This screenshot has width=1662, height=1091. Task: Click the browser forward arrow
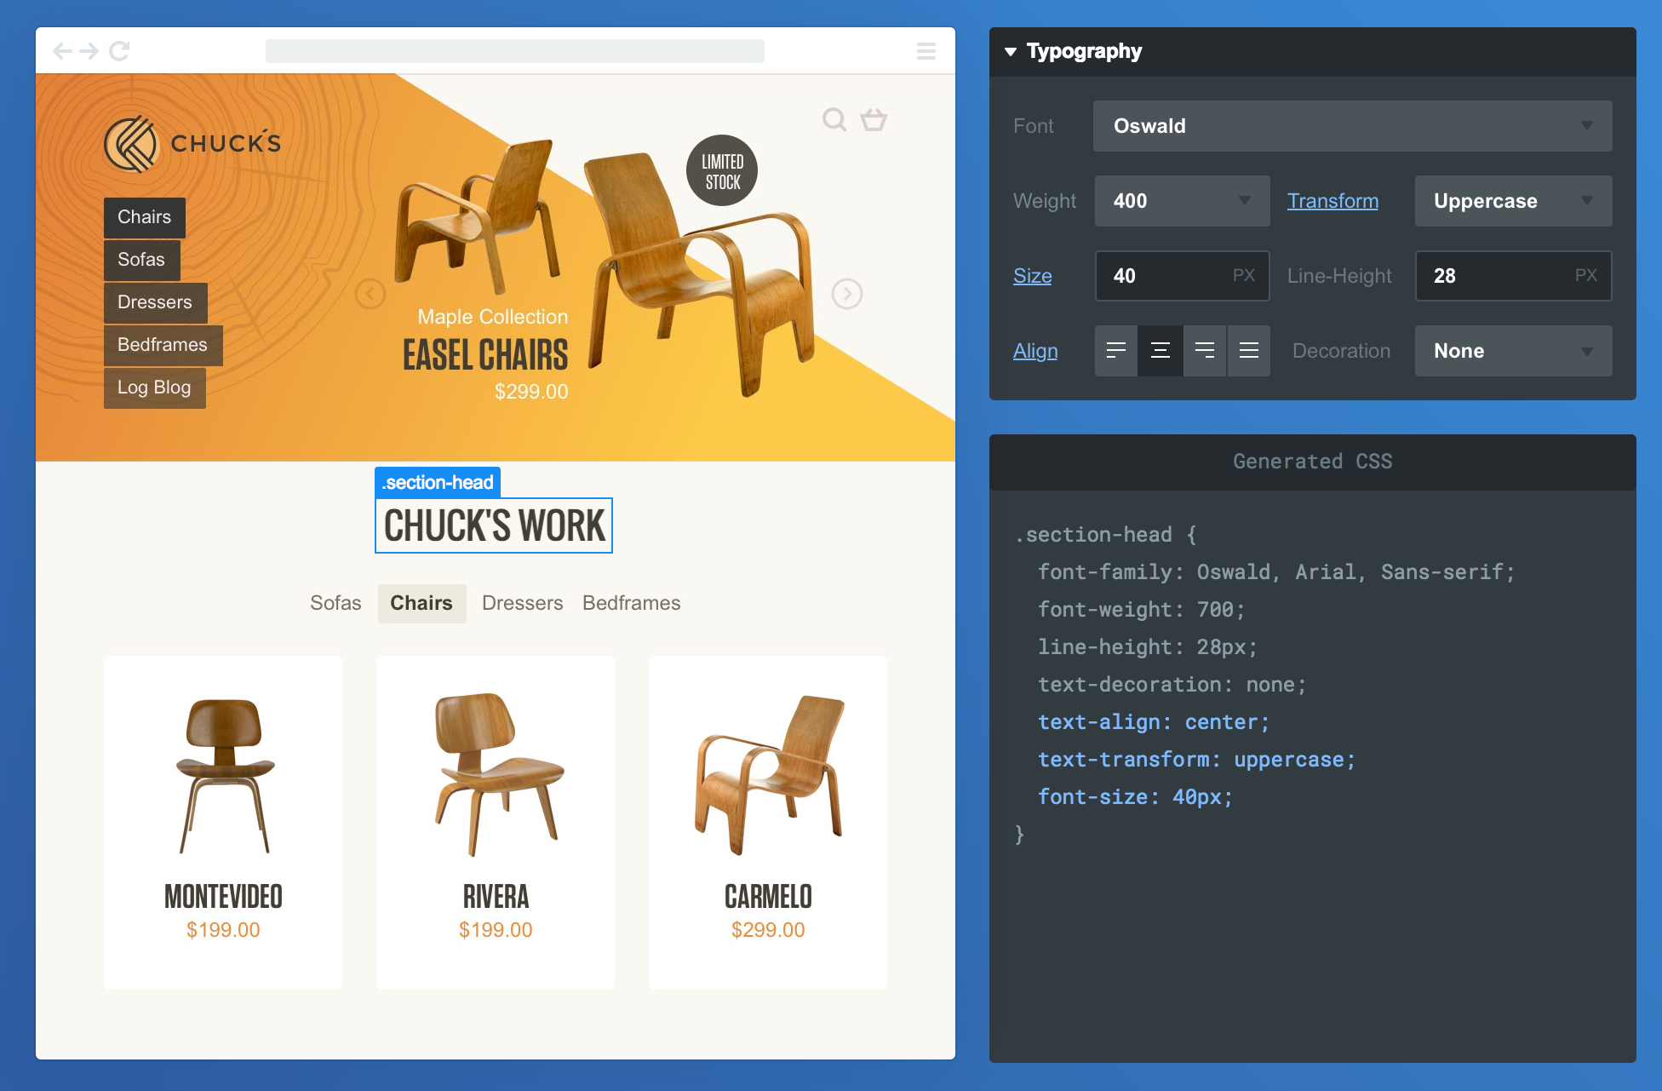pos(89,51)
